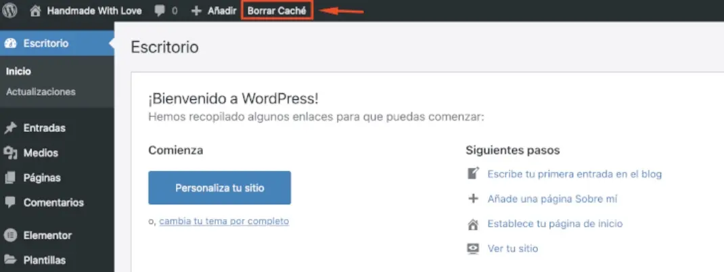
Task: Click the Comienza heading
Action: (x=176, y=150)
